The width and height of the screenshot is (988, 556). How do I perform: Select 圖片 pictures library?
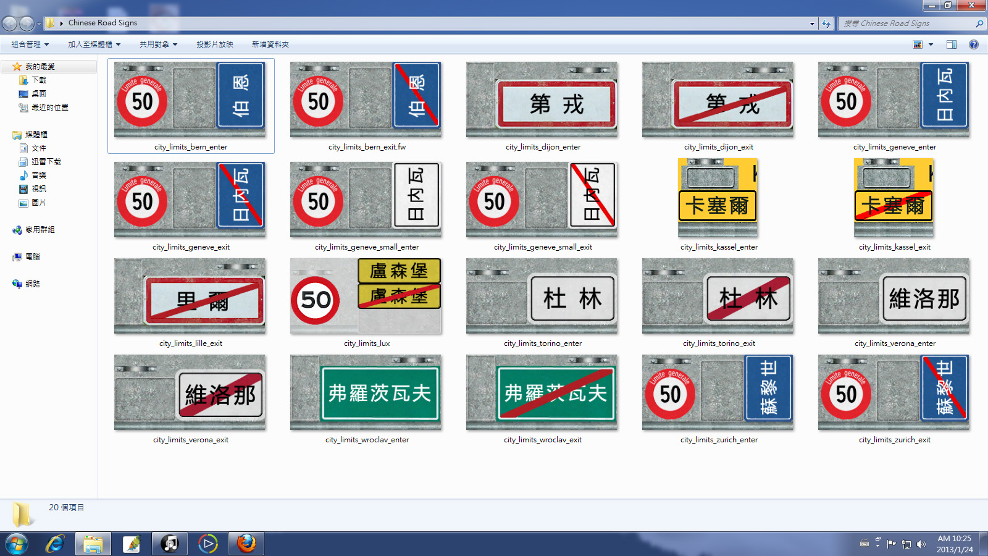(x=39, y=203)
